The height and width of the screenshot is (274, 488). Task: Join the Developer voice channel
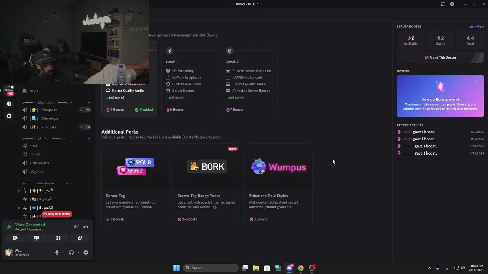click(x=56, y=118)
